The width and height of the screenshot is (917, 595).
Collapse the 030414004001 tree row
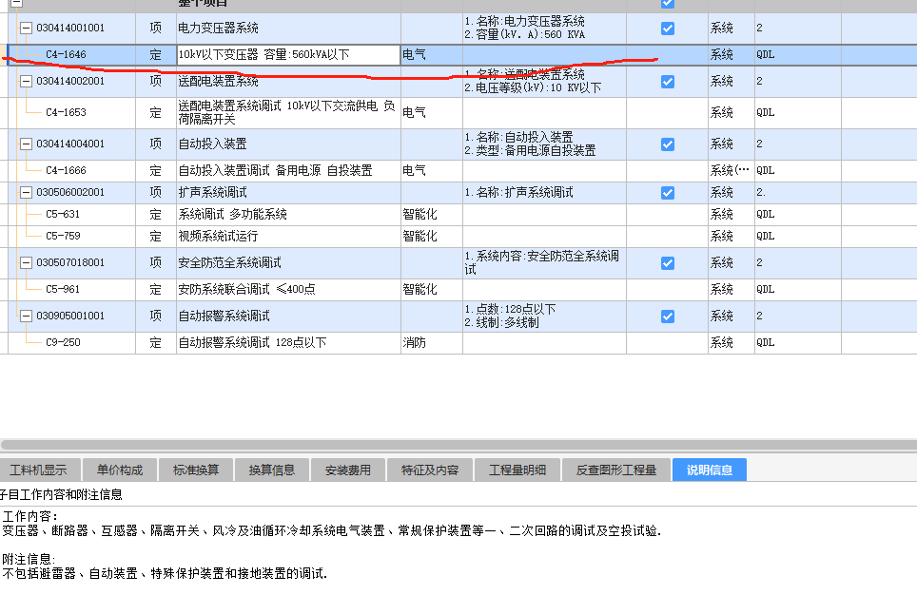coord(26,144)
